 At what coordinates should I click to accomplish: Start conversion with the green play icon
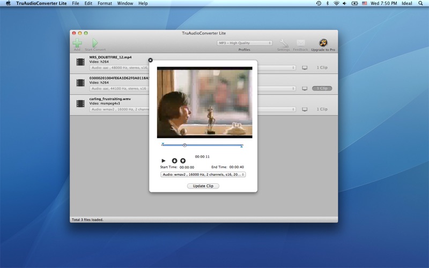pyautogui.click(x=95, y=43)
